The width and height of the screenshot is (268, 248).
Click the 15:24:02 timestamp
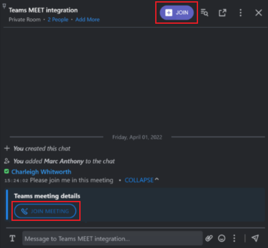click(16, 181)
